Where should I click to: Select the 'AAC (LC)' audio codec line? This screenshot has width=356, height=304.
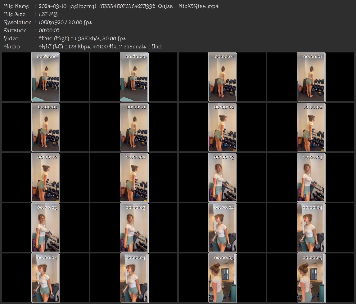coord(100,47)
